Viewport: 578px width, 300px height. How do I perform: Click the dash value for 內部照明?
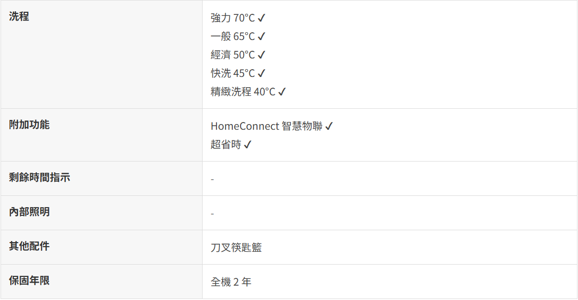[212, 213]
